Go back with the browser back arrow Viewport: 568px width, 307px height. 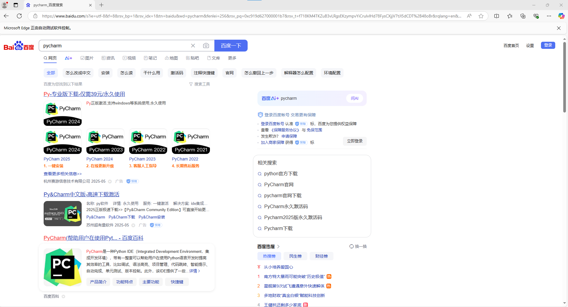click(x=6, y=16)
